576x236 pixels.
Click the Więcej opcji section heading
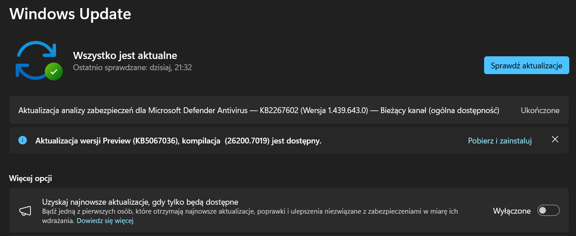tap(30, 178)
